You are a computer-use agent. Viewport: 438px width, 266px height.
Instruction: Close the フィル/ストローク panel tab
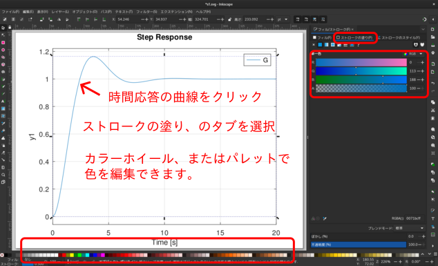[x=352, y=29]
